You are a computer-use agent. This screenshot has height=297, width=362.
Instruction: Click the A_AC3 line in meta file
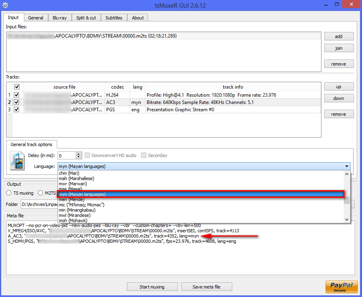coord(103,236)
